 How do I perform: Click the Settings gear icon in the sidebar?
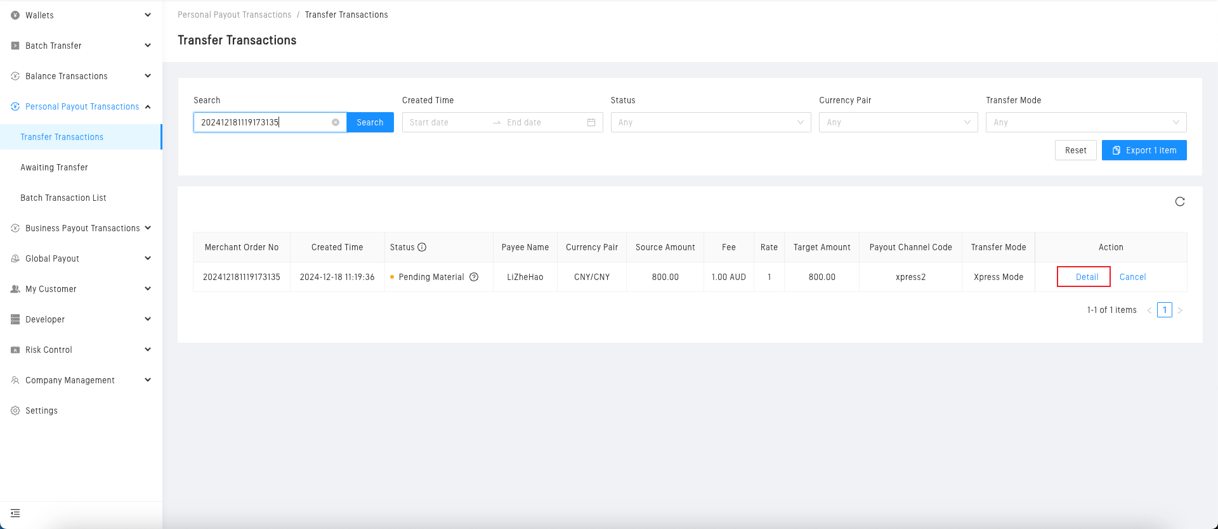point(15,411)
